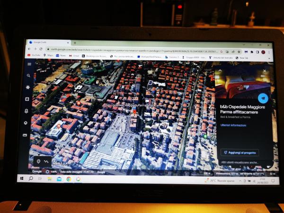Click the add placemark tool
284x213 pixels.
(x=38, y=161)
